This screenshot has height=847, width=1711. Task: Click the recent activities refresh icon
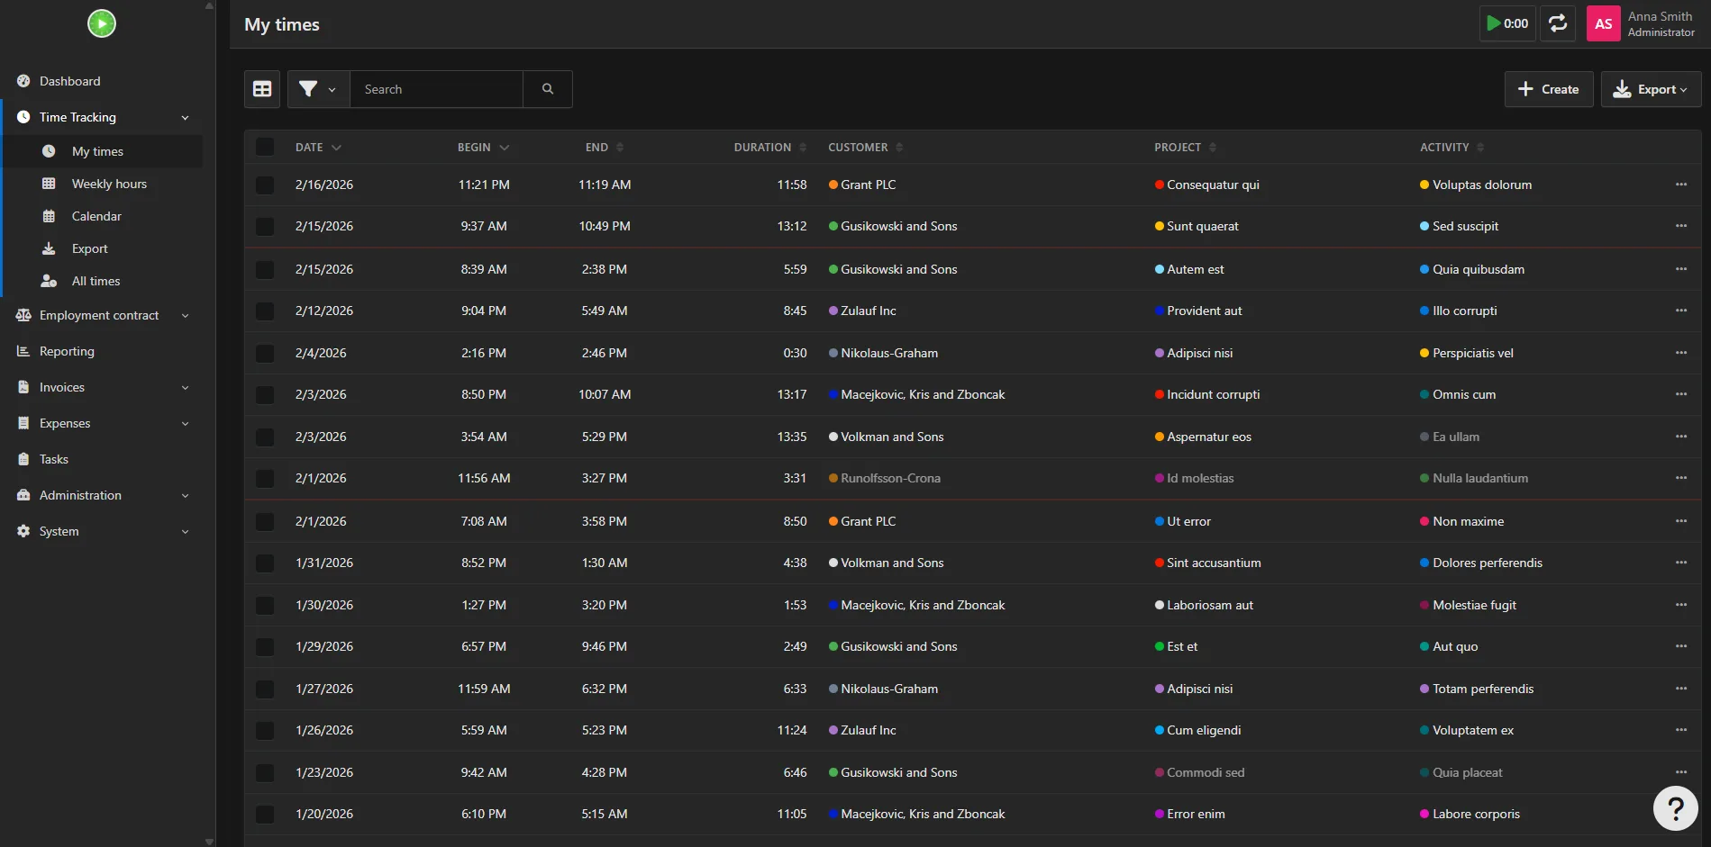click(1558, 23)
